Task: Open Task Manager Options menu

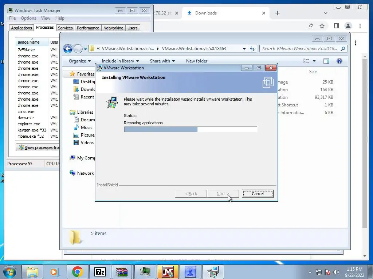Action: (28, 18)
